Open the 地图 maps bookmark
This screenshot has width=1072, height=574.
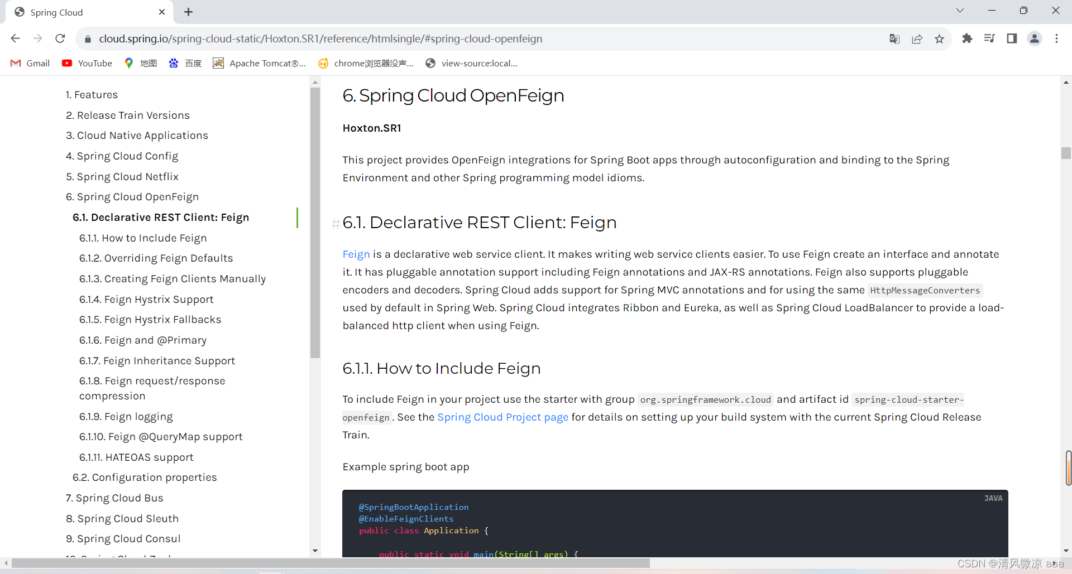[141, 63]
